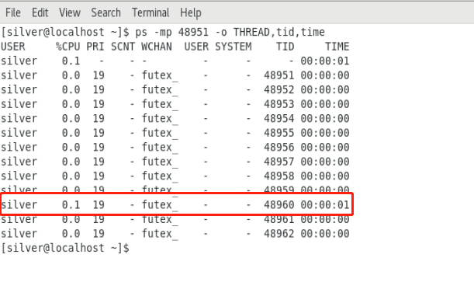Click the PRI column header
474x303 pixels.
95,47
